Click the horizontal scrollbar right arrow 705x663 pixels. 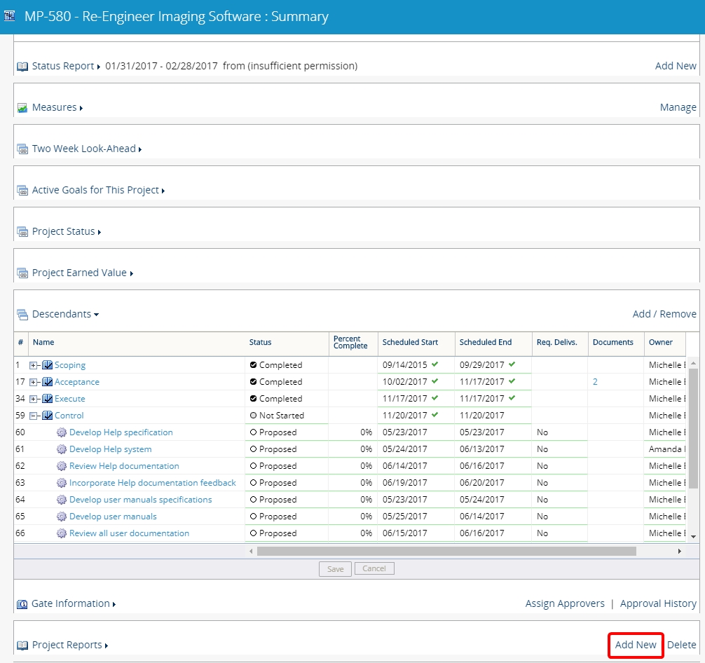[x=679, y=552]
